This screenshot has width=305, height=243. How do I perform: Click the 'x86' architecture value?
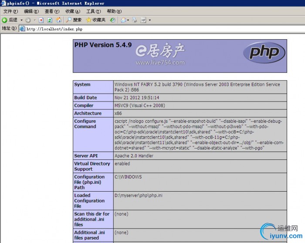click(118, 113)
